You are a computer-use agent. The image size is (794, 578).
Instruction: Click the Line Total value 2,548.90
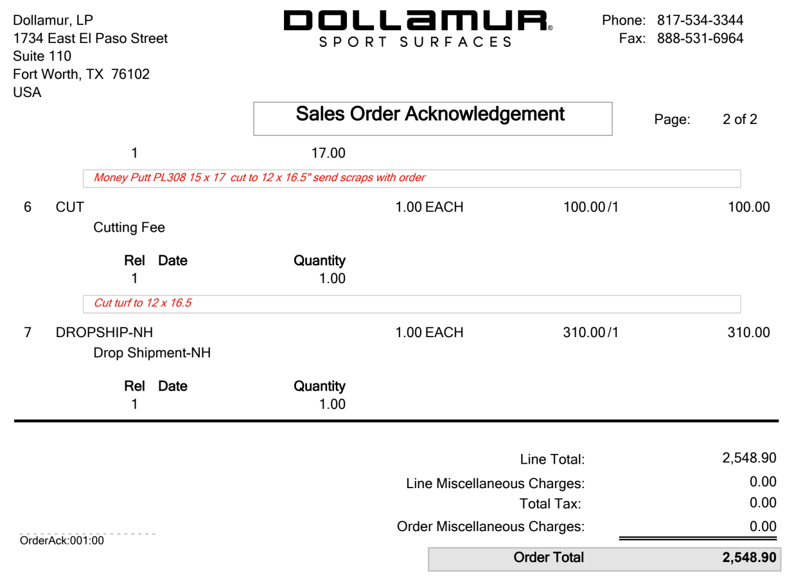(750, 458)
